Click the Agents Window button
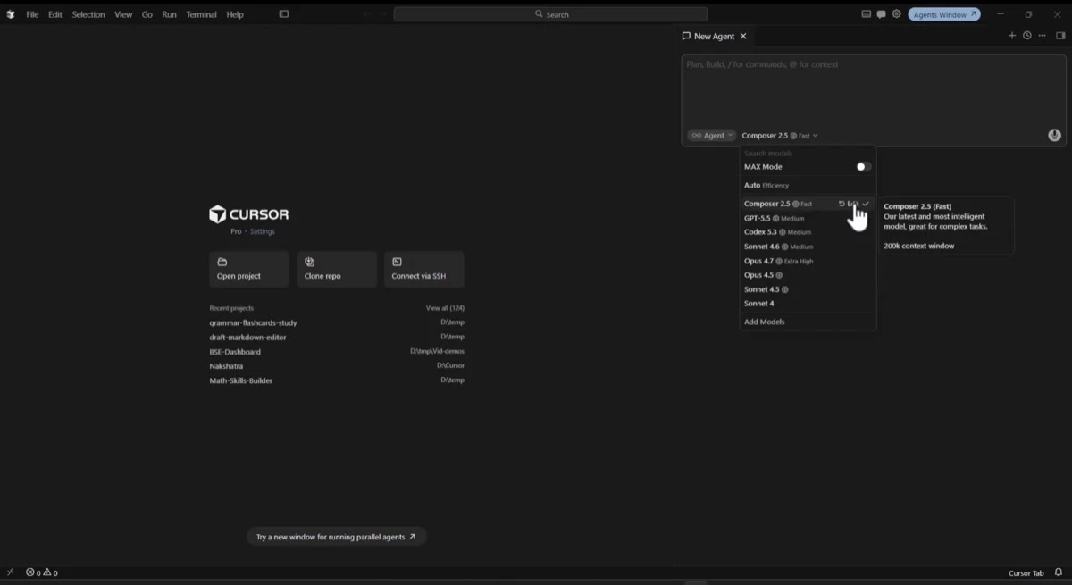This screenshot has height=585, width=1072. (944, 14)
